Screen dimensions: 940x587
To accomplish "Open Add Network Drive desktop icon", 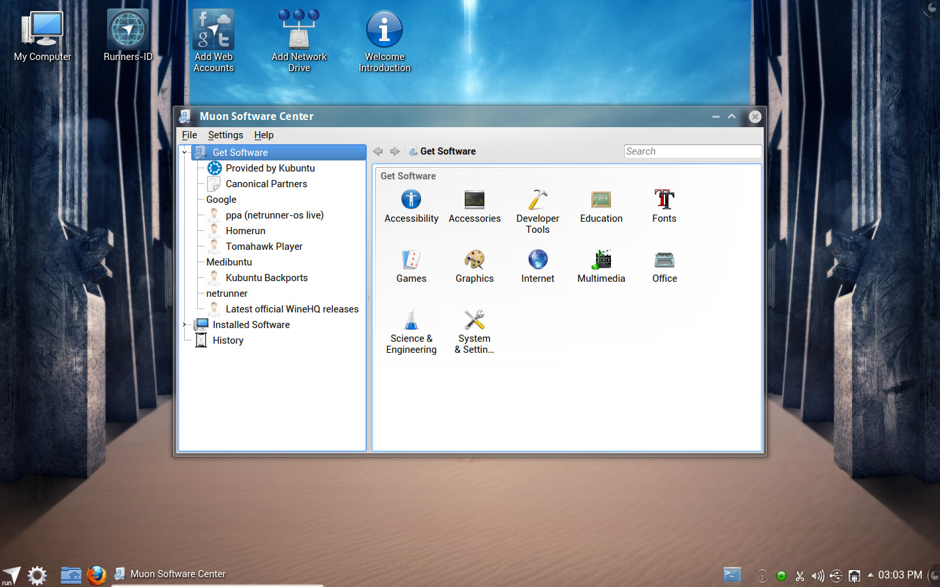I will (x=299, y=40).
